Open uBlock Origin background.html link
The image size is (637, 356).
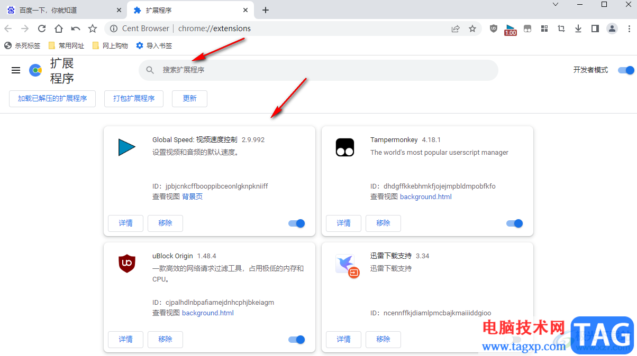tap(208, 313)
